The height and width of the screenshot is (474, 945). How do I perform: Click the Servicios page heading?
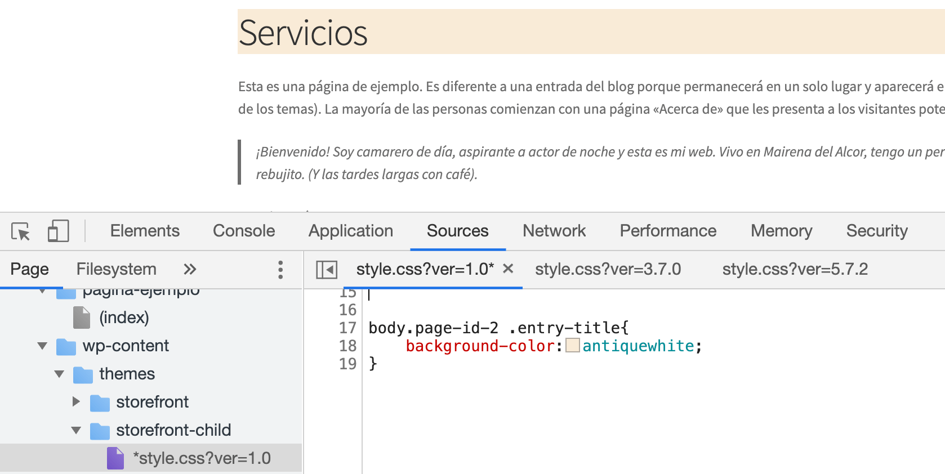coord(303,33)
